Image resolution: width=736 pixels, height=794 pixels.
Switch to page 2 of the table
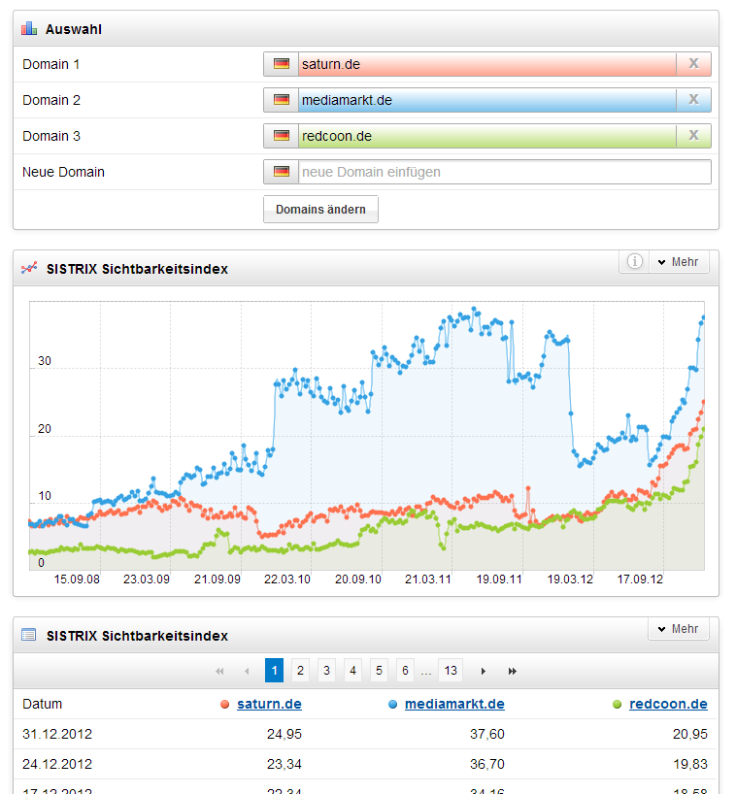(x=301, y=671)
